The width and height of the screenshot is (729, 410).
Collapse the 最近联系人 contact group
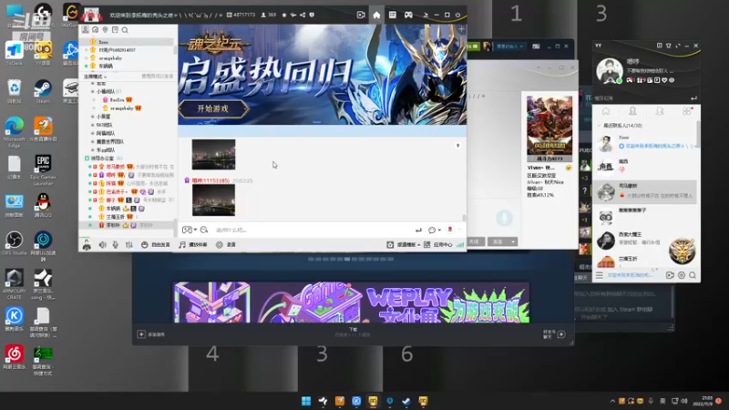pos(599,126)
